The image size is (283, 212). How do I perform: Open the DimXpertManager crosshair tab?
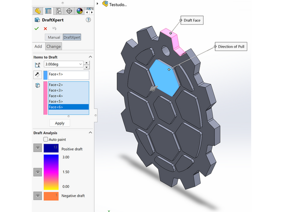pos(69,11)
